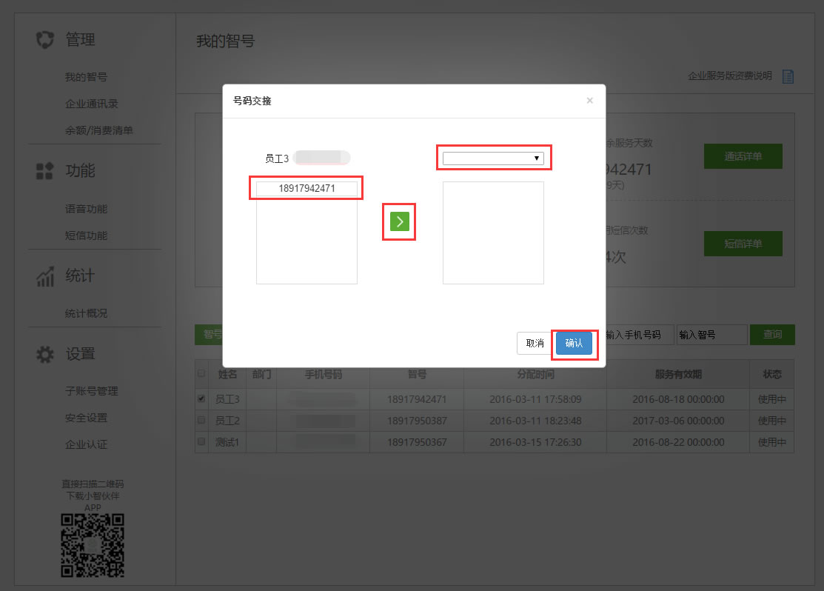Image resolution: width=824 pixels, height=591 pixels.
Task: Open 子账号管理 settings
Action: [x=92, y=391]
